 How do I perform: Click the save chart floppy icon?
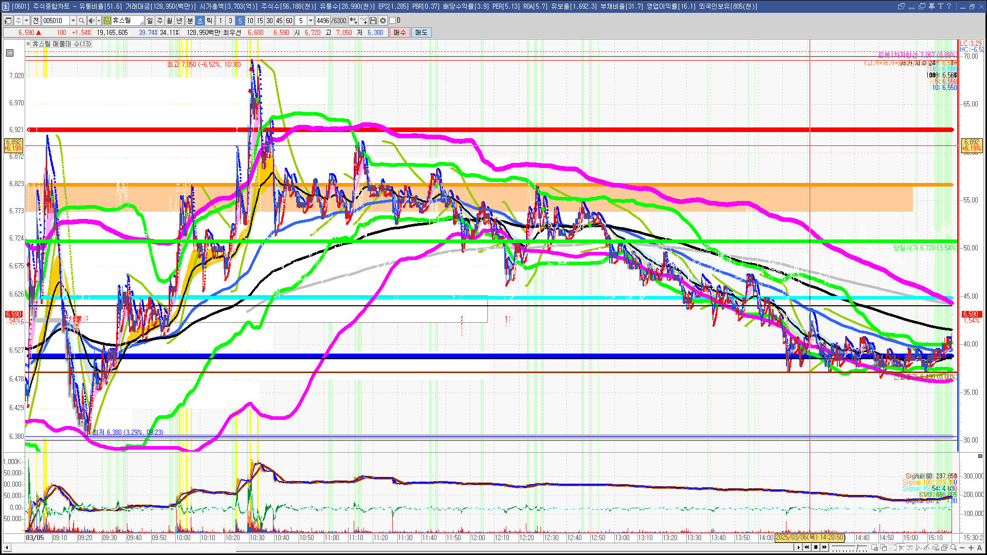tap(373, 21)
